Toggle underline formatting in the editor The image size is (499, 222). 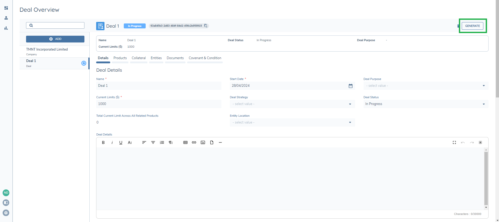(121, 143)
